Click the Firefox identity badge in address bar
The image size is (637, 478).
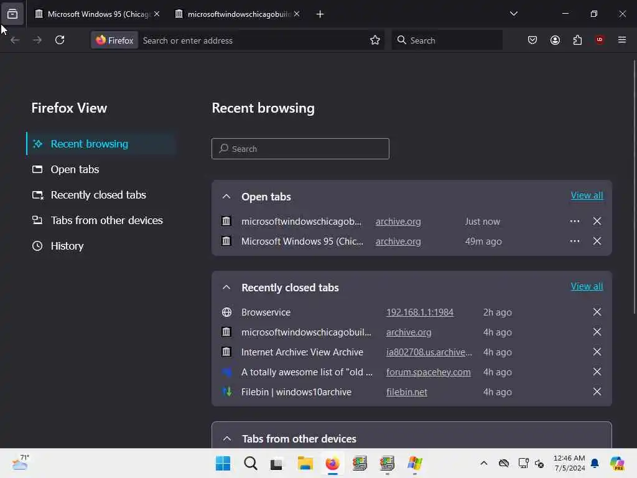coord(114,40)
